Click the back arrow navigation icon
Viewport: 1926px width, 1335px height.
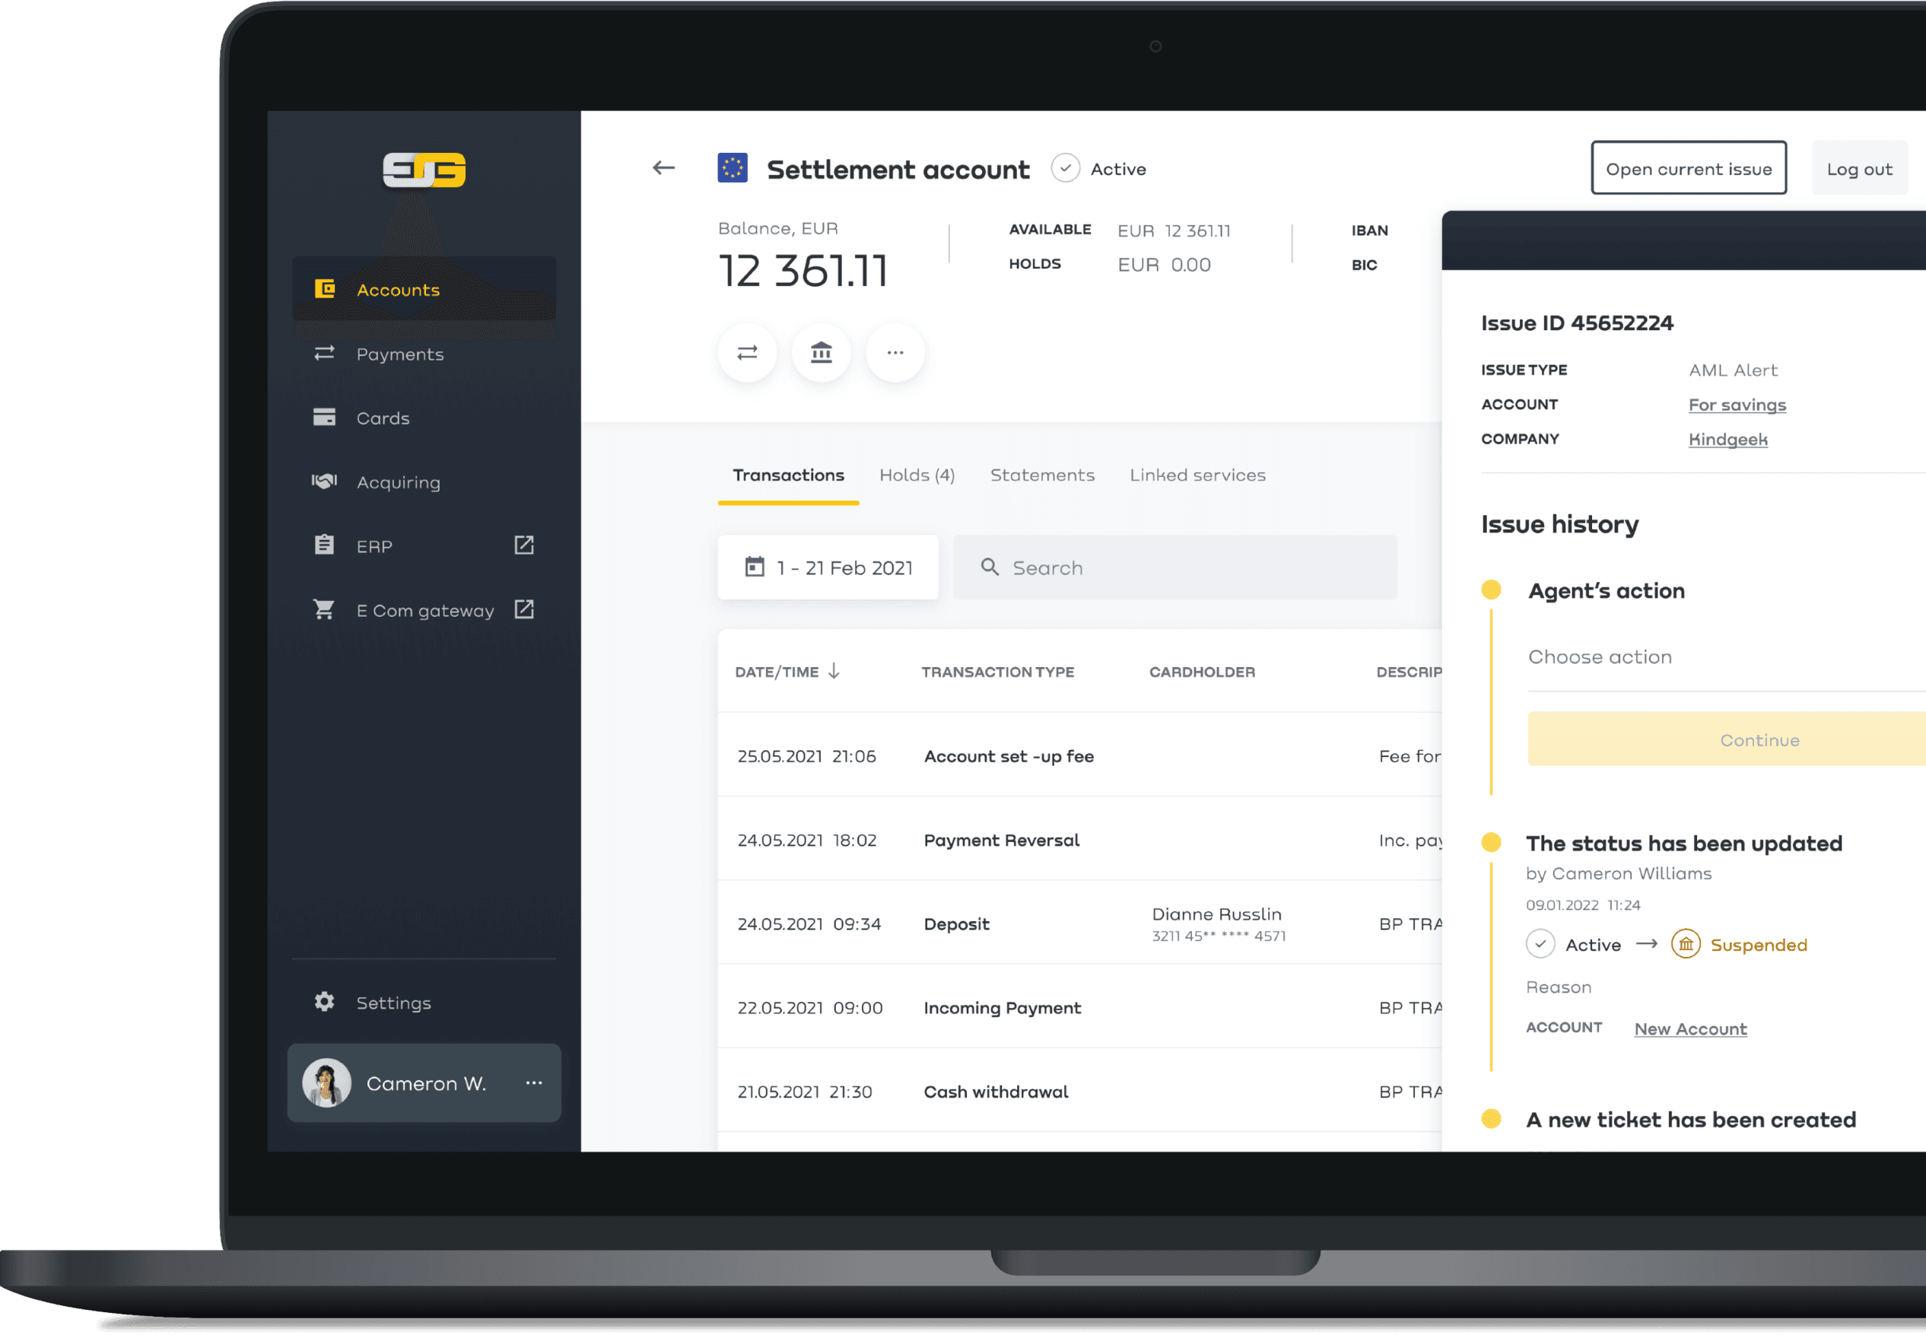(666, 167)
